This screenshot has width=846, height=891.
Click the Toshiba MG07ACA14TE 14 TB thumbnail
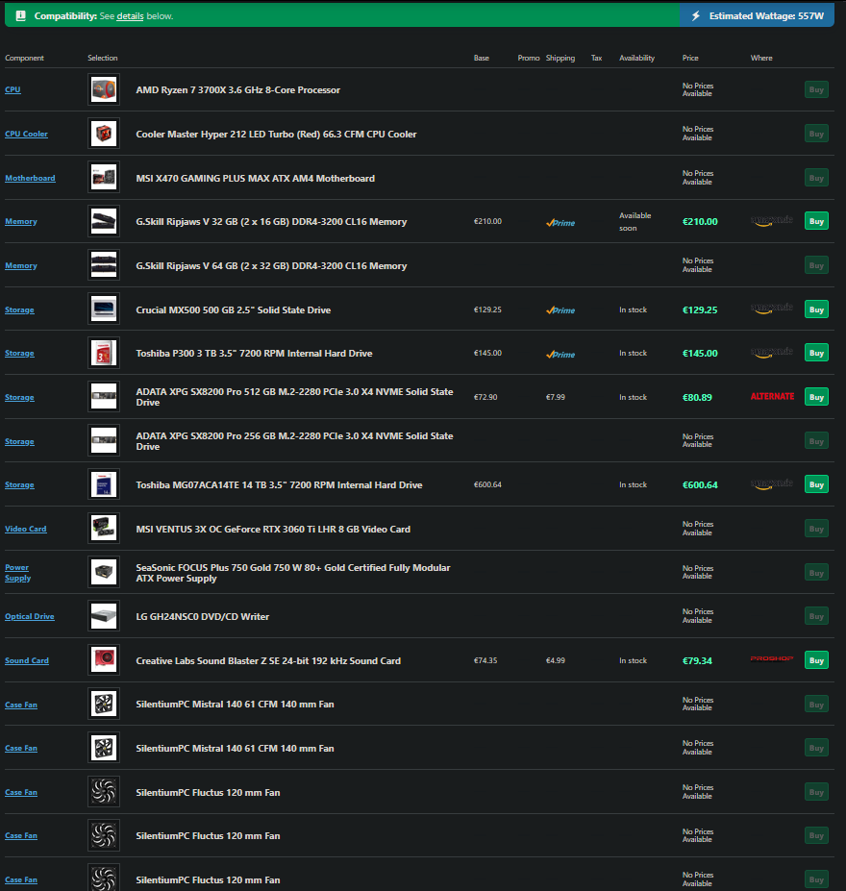104,484
